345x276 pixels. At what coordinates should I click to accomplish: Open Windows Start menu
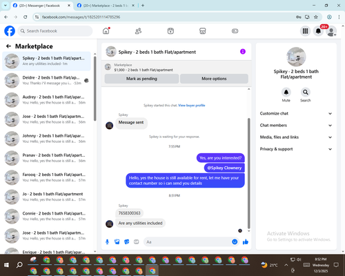tap(6, 265)
